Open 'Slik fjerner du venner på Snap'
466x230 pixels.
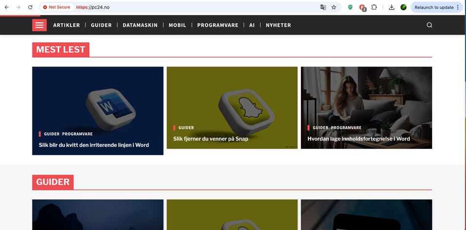click(211, 139)
